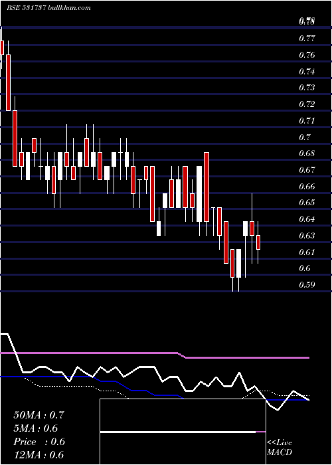This screenshot has height=465, width=332.
Task: Click the 0.59 price axis label
Action: (x=307, y=285)
